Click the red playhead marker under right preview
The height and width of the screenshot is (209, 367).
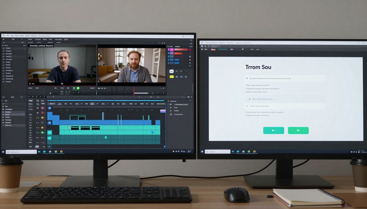[x=134, y=91]
